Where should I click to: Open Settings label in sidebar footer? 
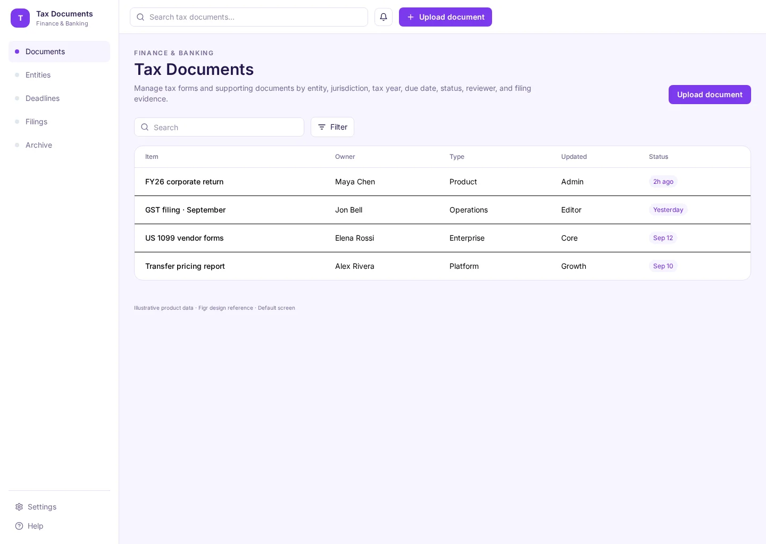(x=42, y=507)
